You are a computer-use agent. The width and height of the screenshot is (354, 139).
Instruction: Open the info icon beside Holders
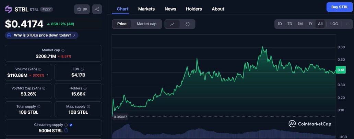click(x=85, y=88)
